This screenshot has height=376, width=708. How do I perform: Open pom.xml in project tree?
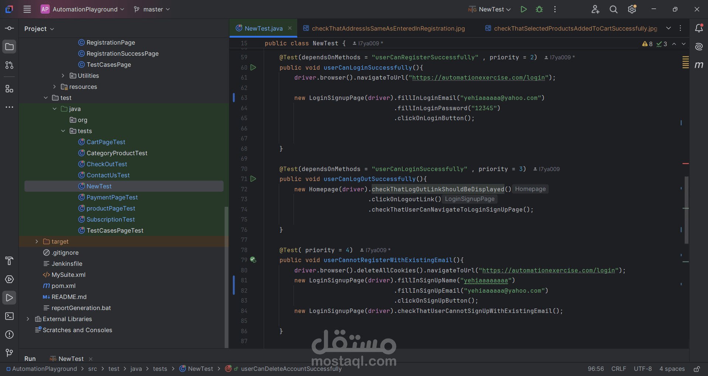pyautogui.click(x=63, y=286)
